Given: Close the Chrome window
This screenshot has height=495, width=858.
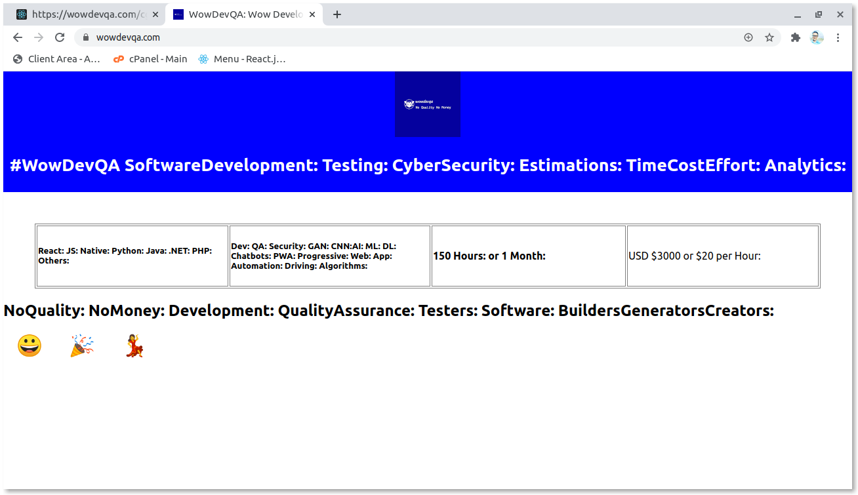Looking at the screenshot, I should tap(840, 14).
